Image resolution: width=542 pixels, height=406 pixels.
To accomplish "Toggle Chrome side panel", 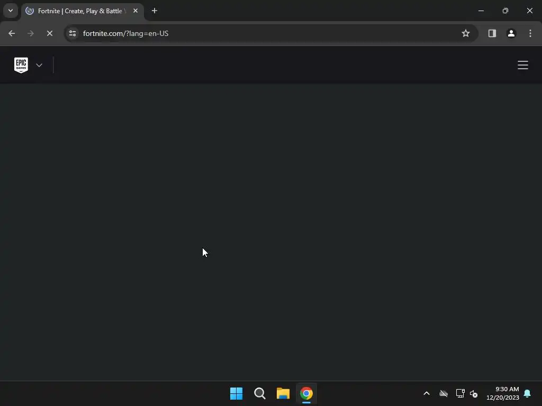I will pyautogui.click(x=492, y=33).
